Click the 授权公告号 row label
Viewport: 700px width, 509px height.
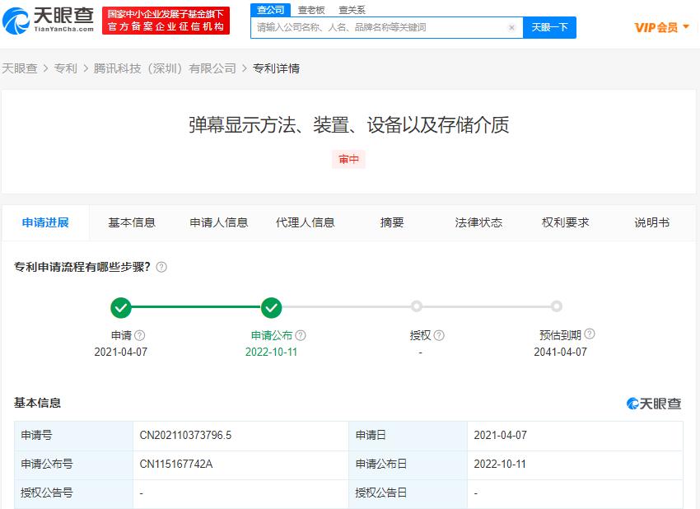coord(46,493)
